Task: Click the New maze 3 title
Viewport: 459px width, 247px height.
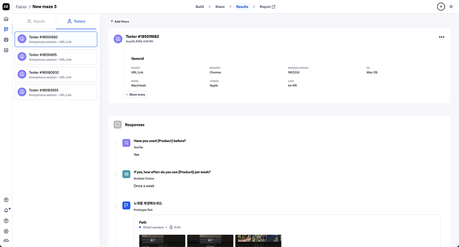Action: (44, 7)
